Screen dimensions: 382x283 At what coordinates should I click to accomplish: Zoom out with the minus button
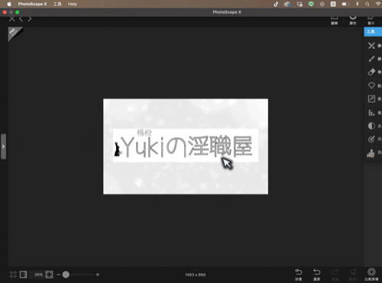click(x=58, y=275)
